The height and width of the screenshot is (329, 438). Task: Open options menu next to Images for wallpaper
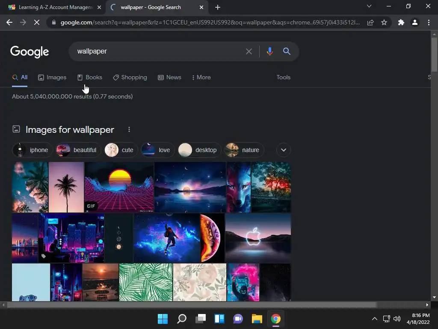pos(129,129)
